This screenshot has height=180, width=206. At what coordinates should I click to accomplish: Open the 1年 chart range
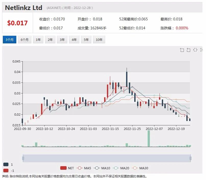pyautogui.click(x=38, y=40)
